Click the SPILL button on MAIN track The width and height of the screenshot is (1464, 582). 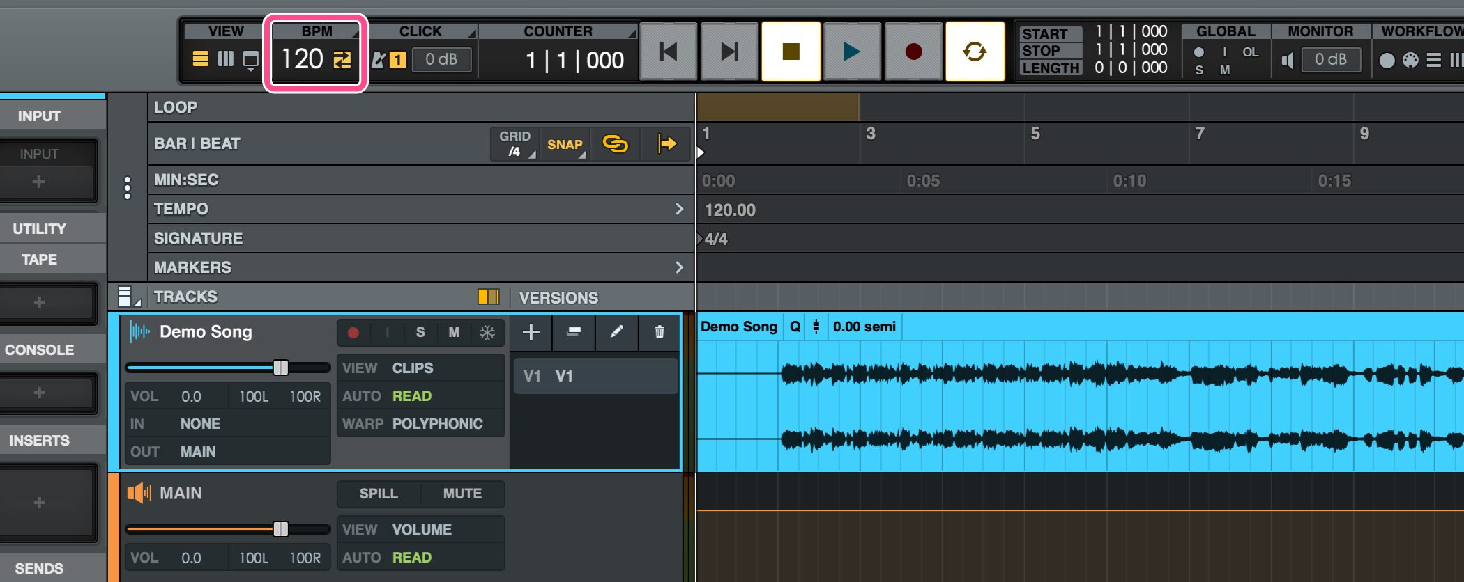(379, 494)
